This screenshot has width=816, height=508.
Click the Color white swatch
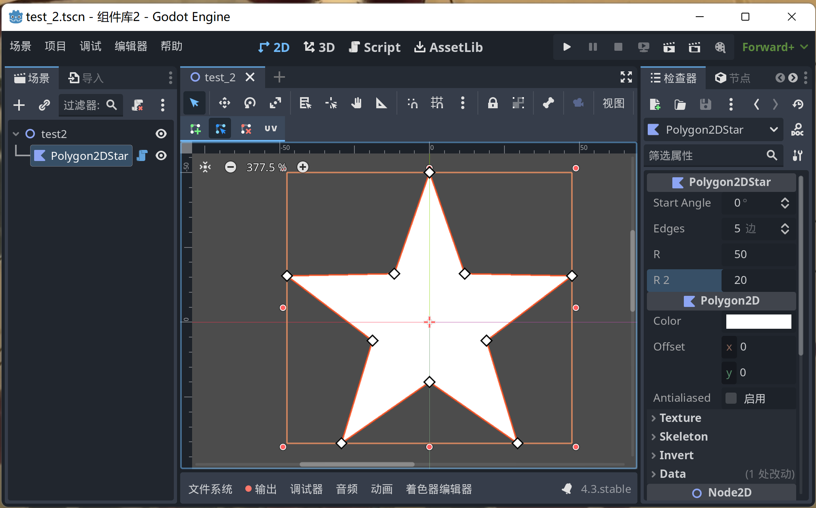pos(758,321)
